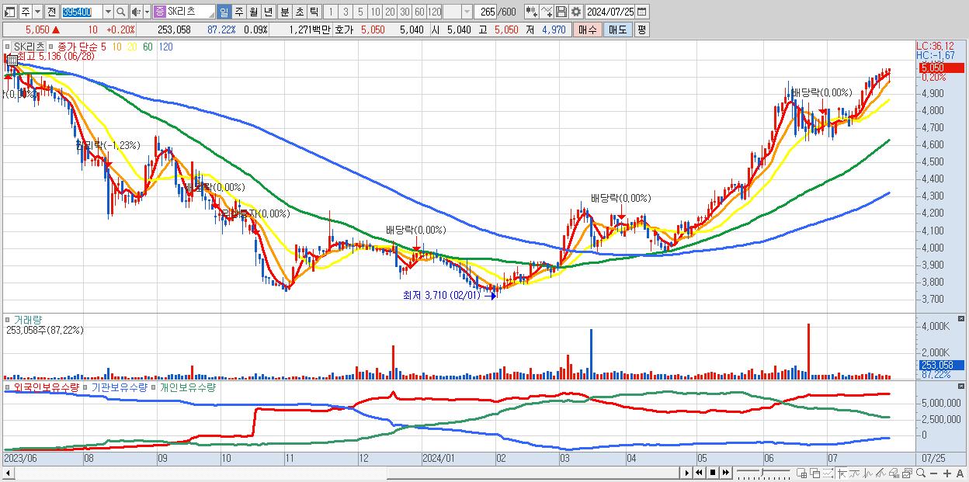
Task: Click the 120 moving average legend value
Action: [165, 47]
